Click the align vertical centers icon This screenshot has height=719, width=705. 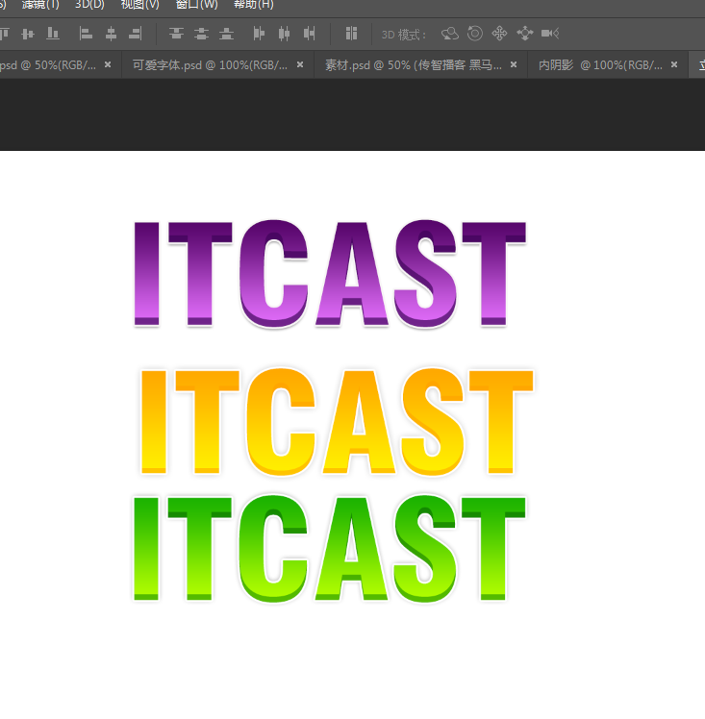pyautogui.click(x=27, y=34)
